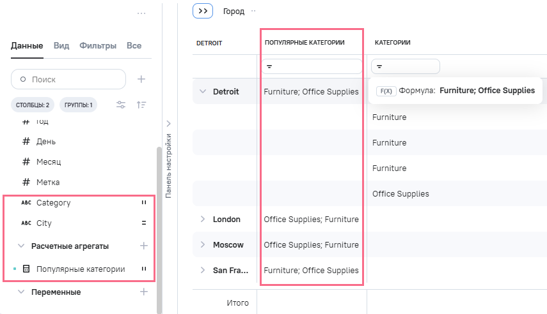Click the sort order icon in data panel
547x314 pixels.
[141, 105]
